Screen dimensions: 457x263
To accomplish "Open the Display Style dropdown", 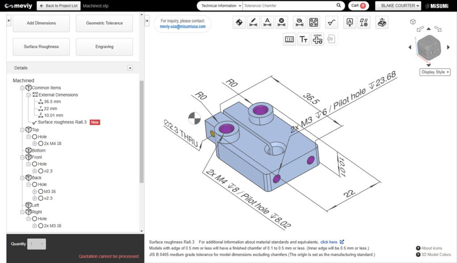I will pos(435,72).
